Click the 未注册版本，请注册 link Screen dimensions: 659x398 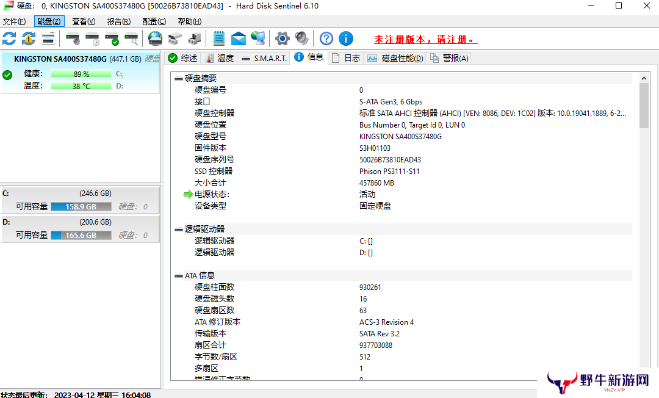(x=426, y=40)
